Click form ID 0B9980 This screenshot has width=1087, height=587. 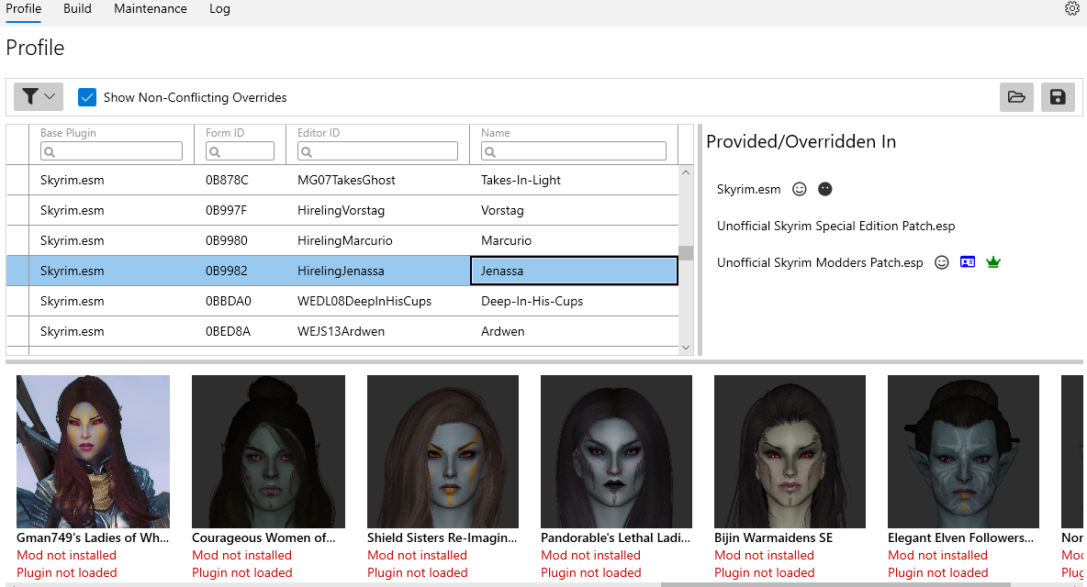tap(227, 241)
